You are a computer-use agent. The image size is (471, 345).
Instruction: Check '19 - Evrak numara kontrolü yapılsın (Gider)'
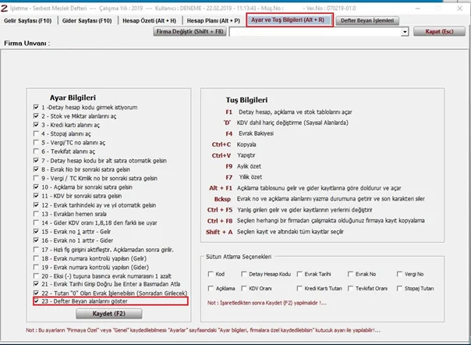pyautogui.click(x=36, y=267)
